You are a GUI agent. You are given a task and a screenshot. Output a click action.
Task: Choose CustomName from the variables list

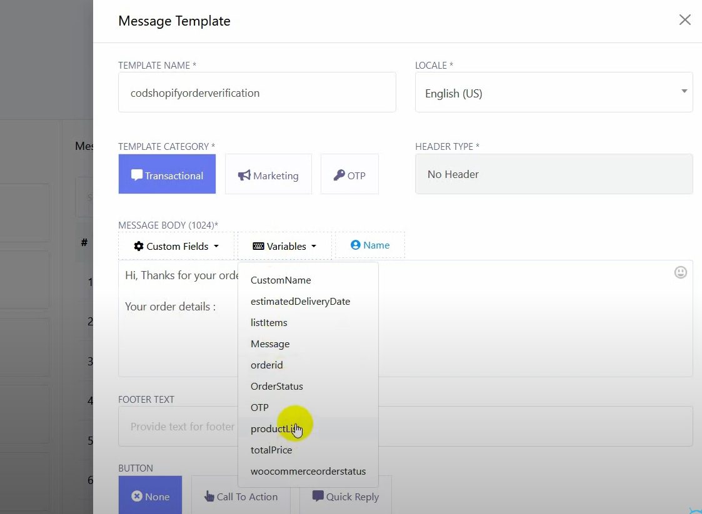(281, 280)
